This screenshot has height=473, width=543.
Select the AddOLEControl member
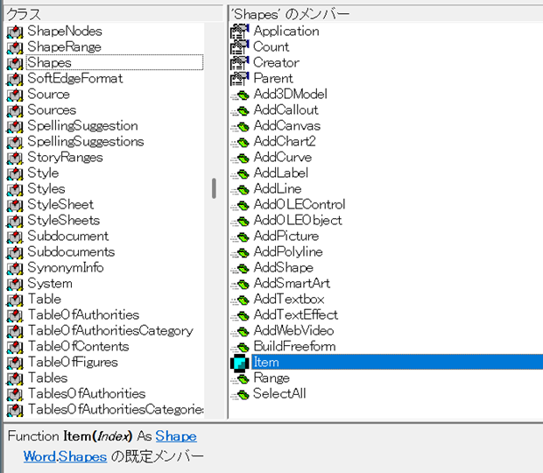300,204
